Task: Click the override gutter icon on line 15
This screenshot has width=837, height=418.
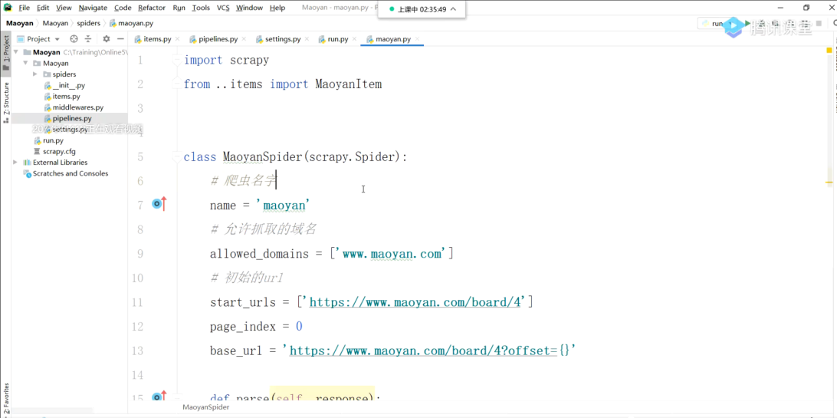Action: tap(159, 397)
